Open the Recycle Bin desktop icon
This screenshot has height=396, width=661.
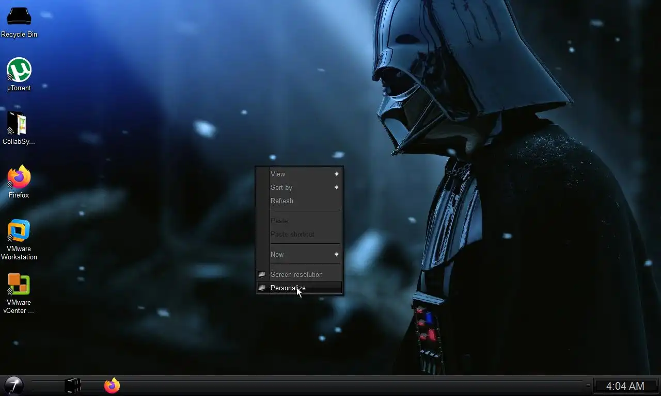[x=19, y=23]
